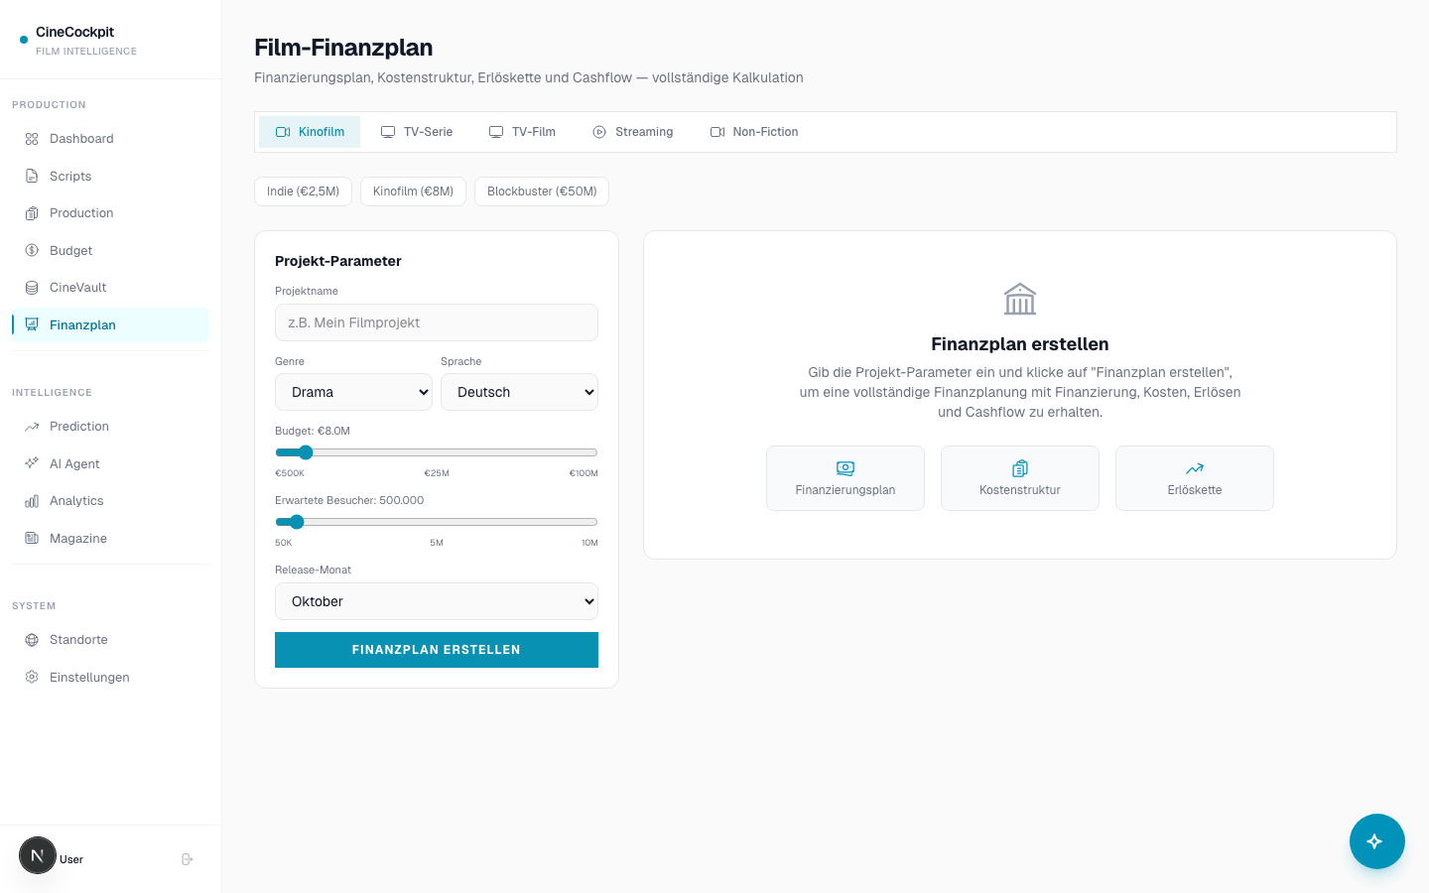Viewport: 1429px width, 893px height.
Task: Open the Release-Monat dropdown showing Oktober
Action: 437,601
